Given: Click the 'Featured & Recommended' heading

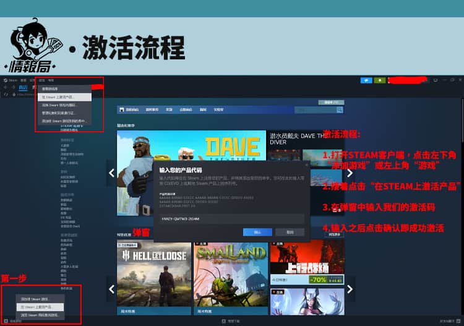Looking at the screenshot, I should point(126,126).
